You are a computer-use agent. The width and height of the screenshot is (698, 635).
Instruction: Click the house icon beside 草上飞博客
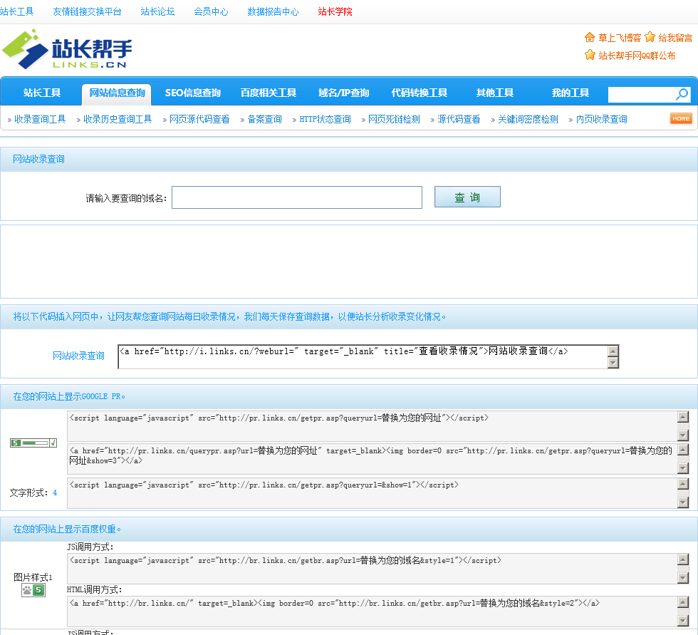coord(590,37)
